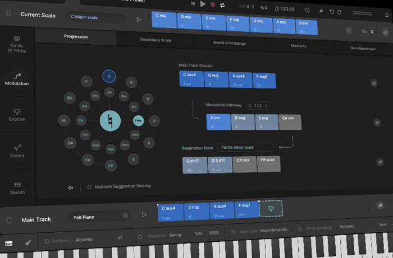Image resolution: width=393 pixels, height=258 pixels.
Task: Switch to the Secondary Scale tab
Action: click(156, 40)
